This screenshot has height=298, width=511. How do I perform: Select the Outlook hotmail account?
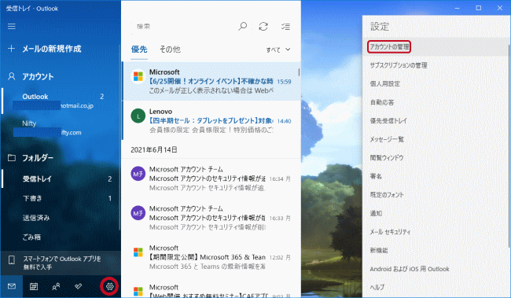click(61, 101)
